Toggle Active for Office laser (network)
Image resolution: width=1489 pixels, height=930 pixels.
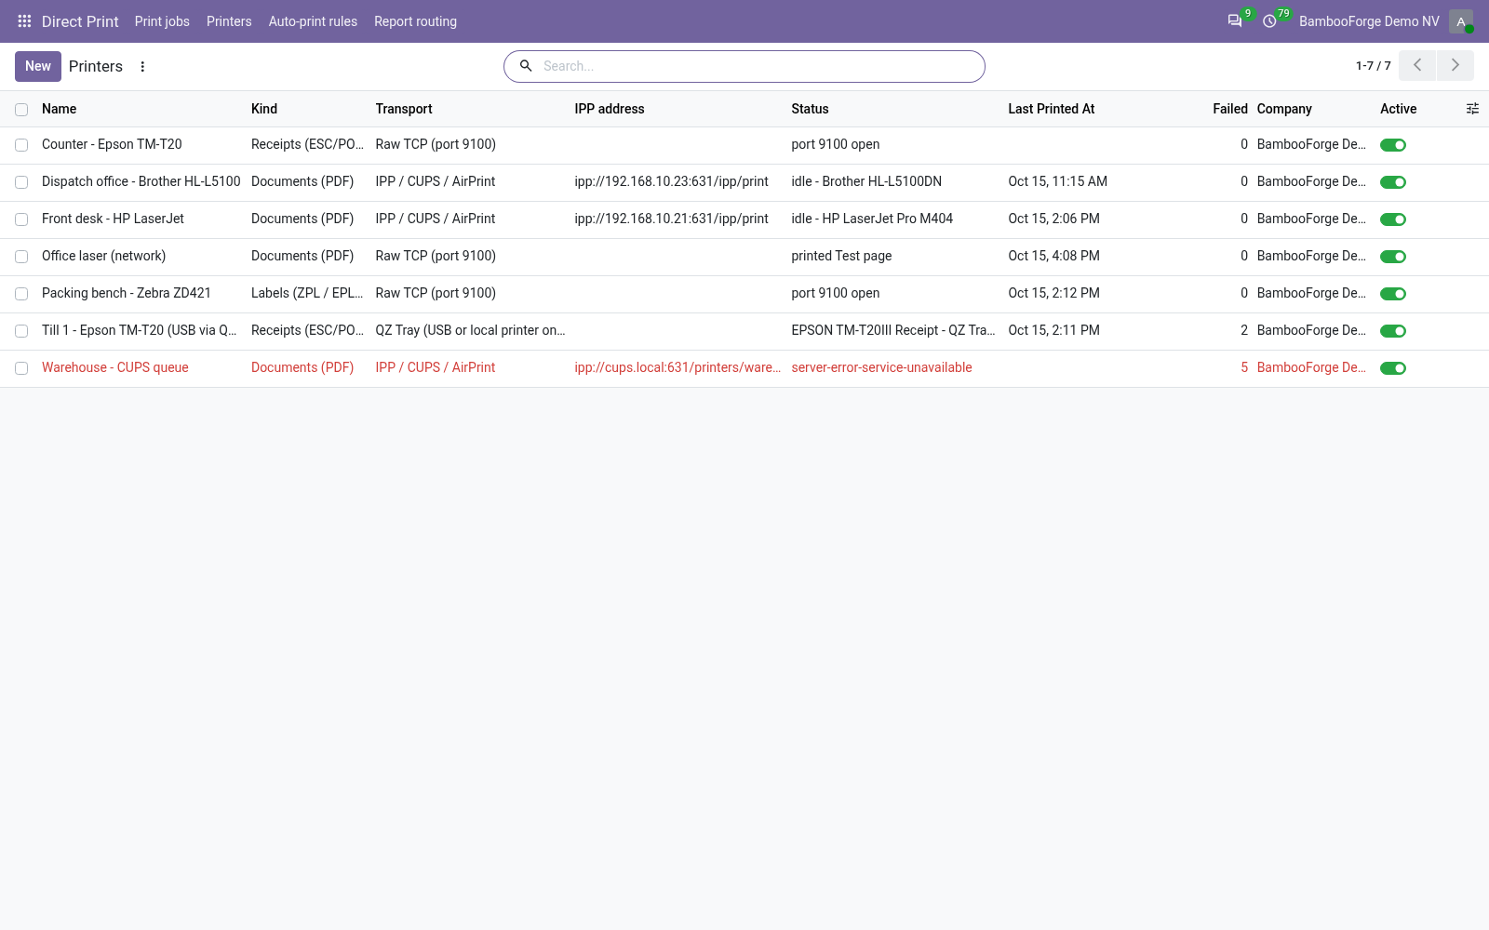click(x=1393, y=257)
